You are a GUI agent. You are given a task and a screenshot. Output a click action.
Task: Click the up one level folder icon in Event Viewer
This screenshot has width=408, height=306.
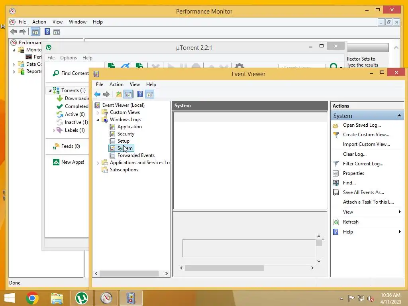click(119, 94)
